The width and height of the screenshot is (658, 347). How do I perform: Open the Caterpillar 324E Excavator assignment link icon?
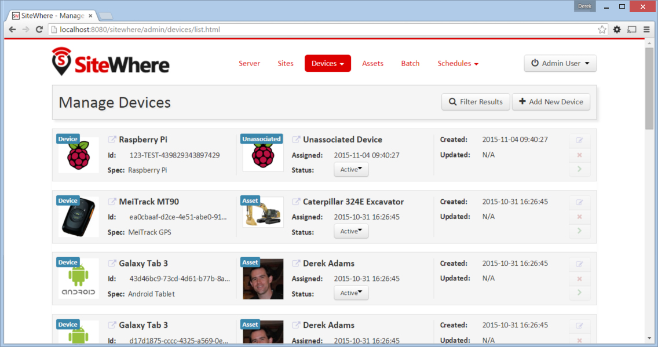pos(296,202)
